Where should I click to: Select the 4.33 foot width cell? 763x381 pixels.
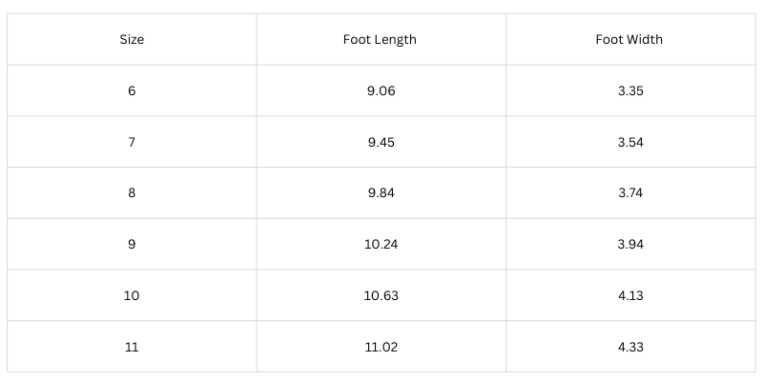[629, 348]
